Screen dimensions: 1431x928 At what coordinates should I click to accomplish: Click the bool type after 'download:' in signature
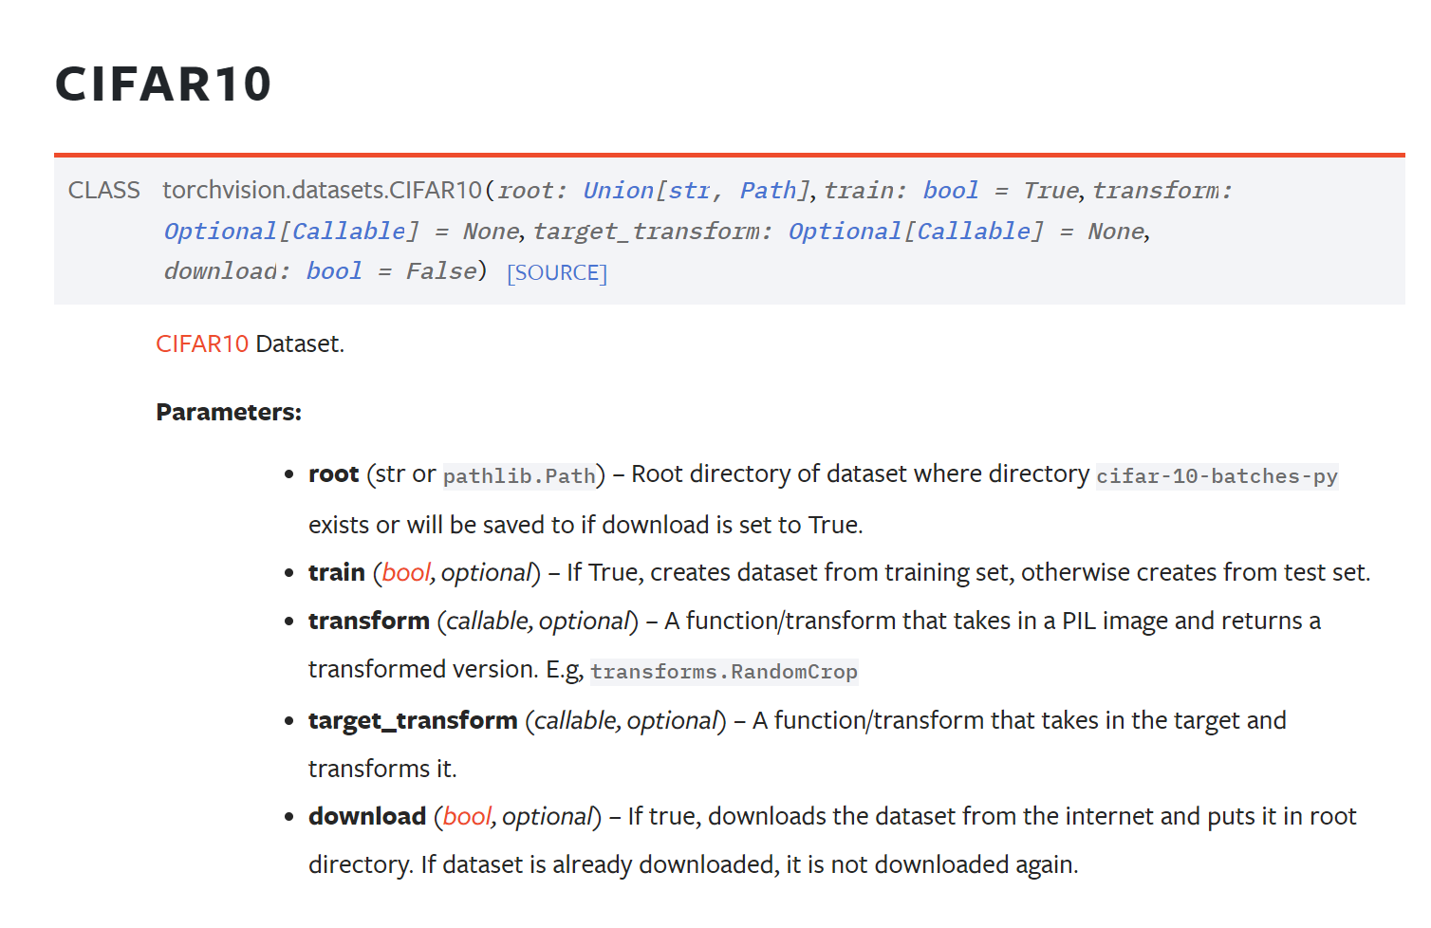point(334,271)
